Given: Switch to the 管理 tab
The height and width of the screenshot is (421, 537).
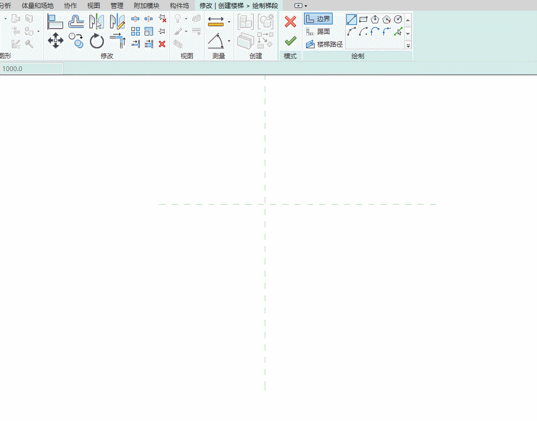Looking at the screenshot, I should tap(117, 5).
